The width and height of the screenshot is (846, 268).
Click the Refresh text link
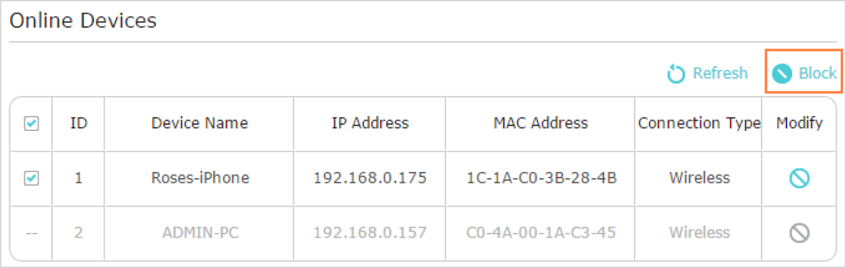coord(720,73)
